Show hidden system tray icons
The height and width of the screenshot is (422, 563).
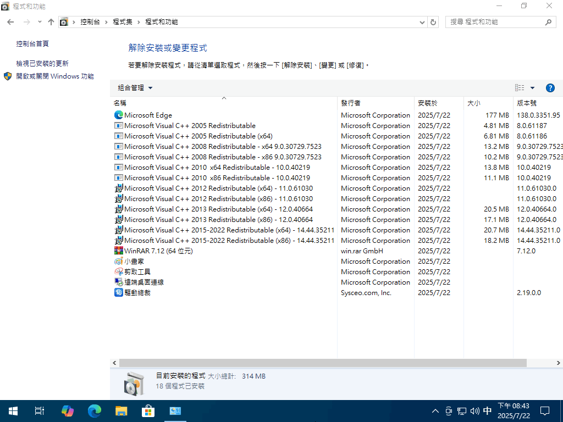(435, 411)
